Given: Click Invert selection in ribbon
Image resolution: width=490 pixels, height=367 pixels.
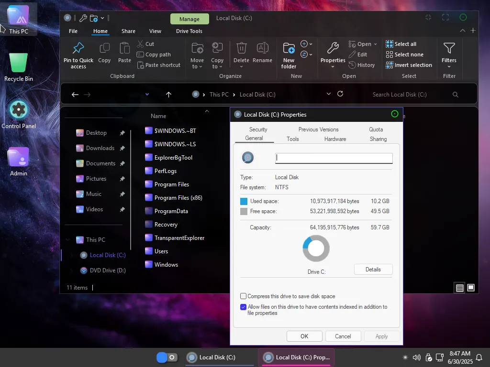Looking at the screenshot, I should [x=409, y=65].
